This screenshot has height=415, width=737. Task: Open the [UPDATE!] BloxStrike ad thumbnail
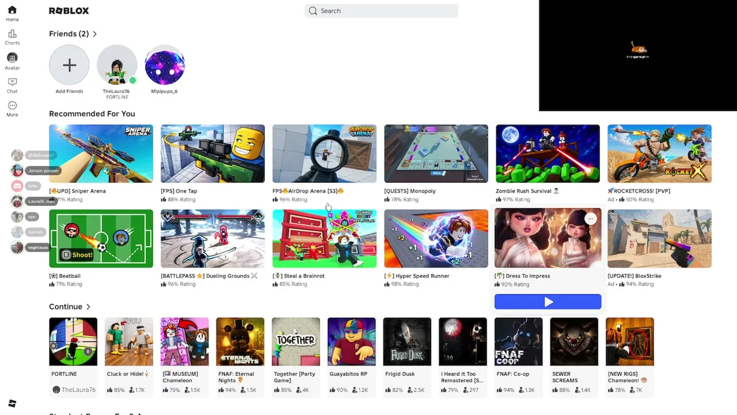click(659, 239)
